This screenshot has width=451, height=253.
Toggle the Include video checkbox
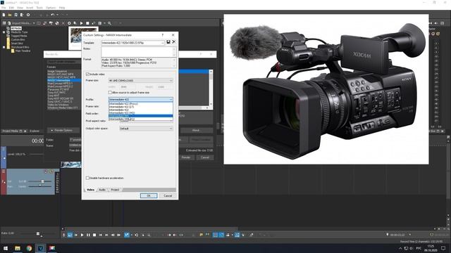[x=87, y=74]
